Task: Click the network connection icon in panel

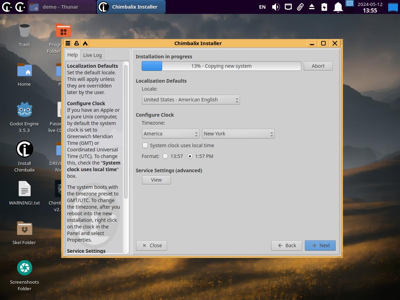Action: click(288, 7)
